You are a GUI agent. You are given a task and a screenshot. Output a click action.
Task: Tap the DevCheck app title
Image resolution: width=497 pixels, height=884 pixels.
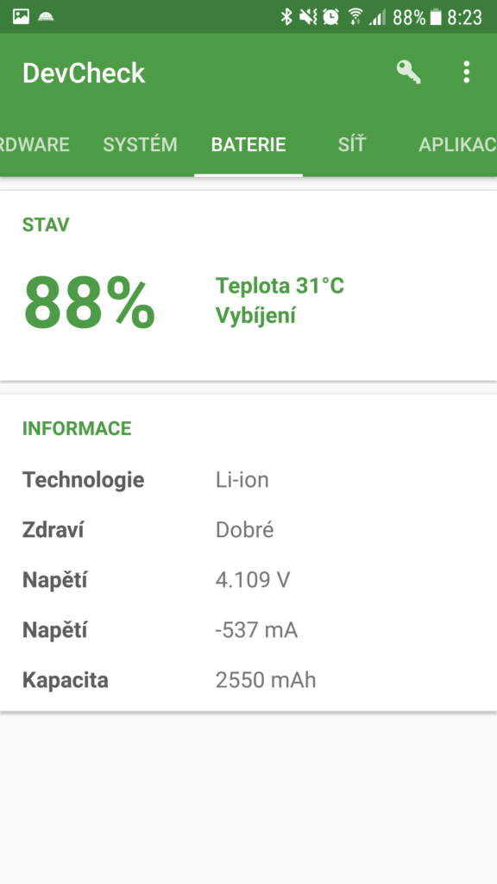84,73
